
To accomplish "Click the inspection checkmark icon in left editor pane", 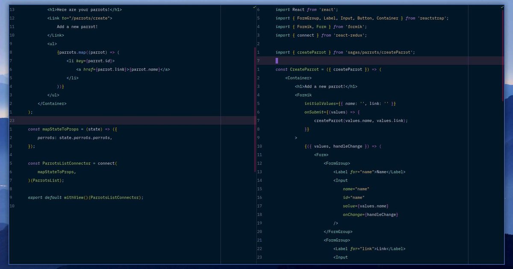I will pos(254,7).
